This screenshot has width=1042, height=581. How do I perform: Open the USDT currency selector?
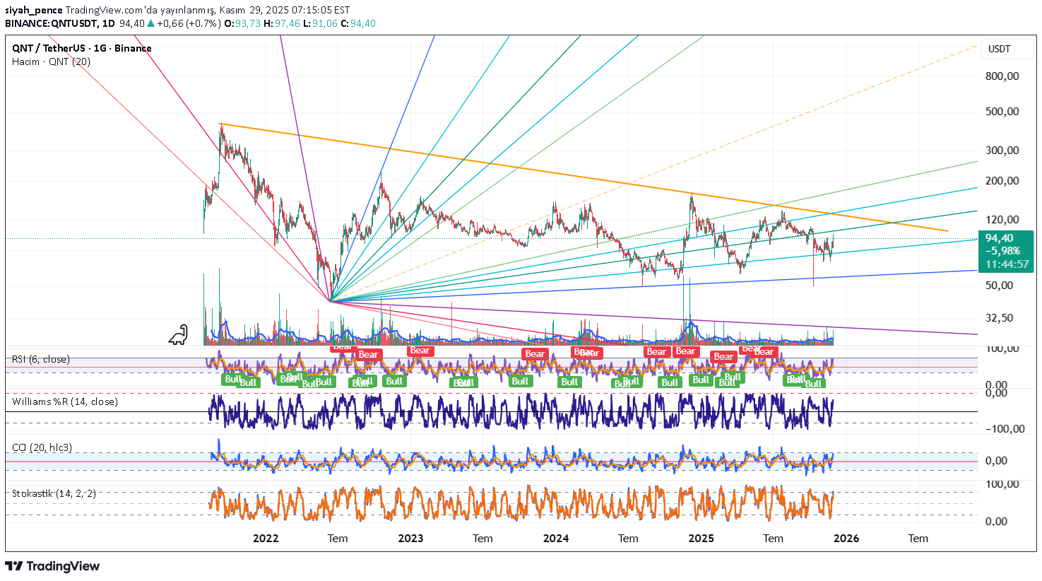[x=999, y=49]
